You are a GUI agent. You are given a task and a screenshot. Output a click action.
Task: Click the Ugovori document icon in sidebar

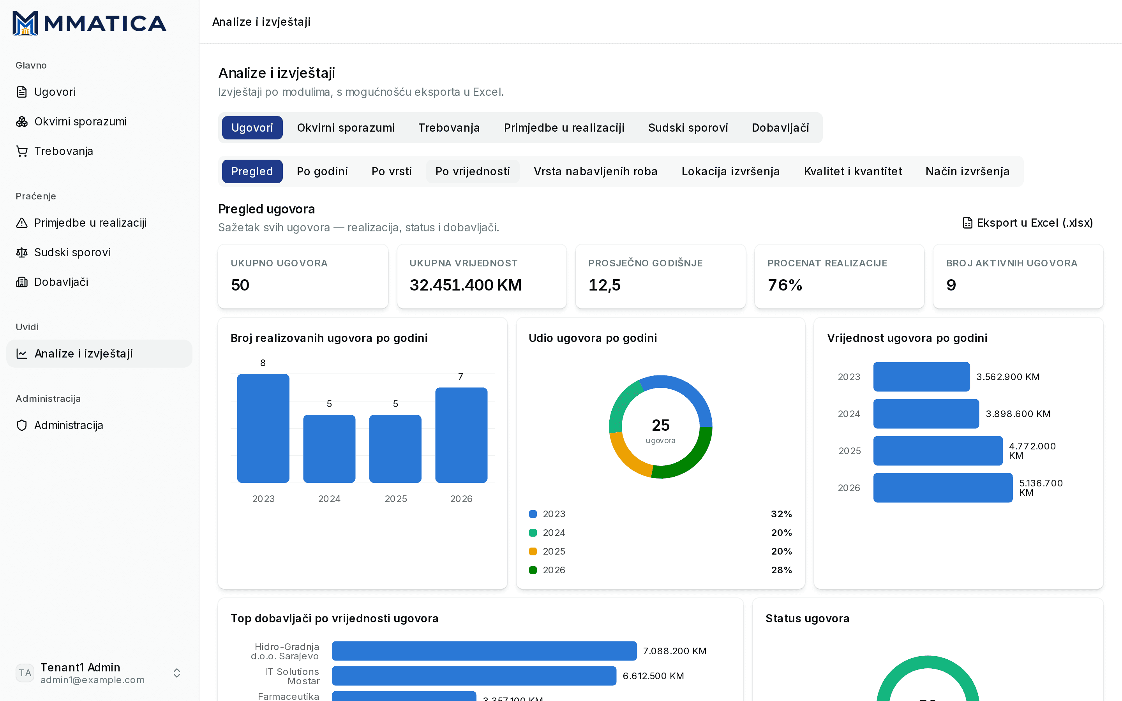coord(22,92)
